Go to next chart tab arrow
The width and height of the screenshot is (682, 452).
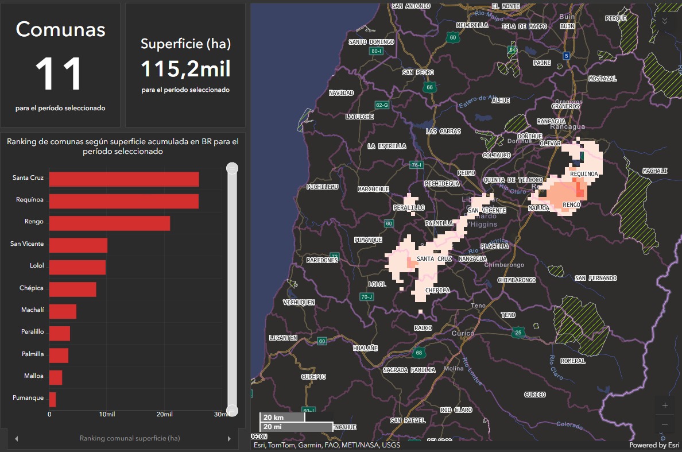click(x=229, y=439)
